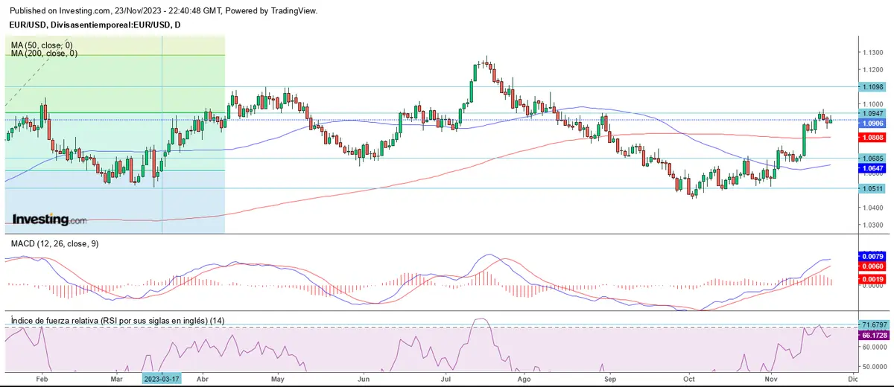Image resolution: width=894 pixels, height=387 pixels.
Task: Click the blue 1.0906 current price tag
Action: click(x=872, y=123)
